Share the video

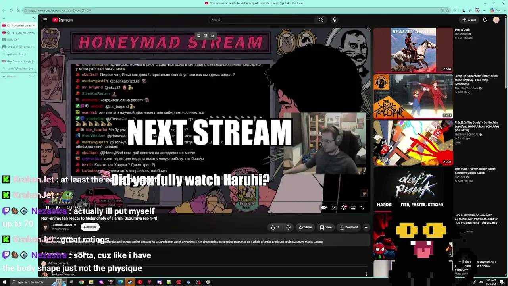pyautogui.click(x=305, y=227)
